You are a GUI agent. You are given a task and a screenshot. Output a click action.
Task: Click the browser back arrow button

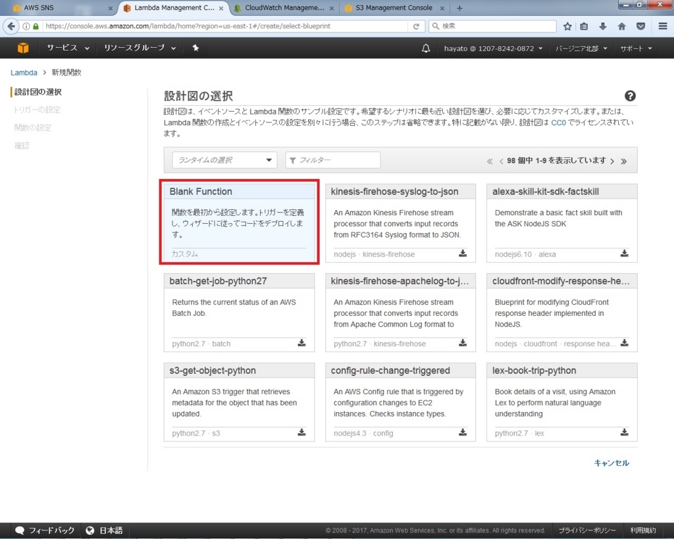(11, 26)
